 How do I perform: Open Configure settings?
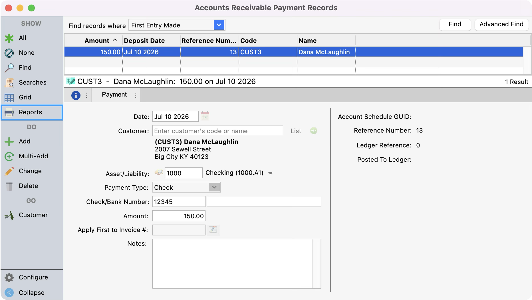tap(32, 277)
